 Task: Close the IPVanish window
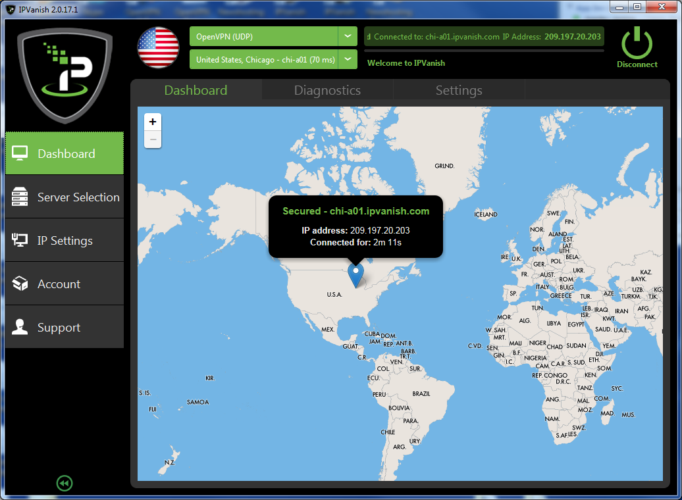point(662,7)
